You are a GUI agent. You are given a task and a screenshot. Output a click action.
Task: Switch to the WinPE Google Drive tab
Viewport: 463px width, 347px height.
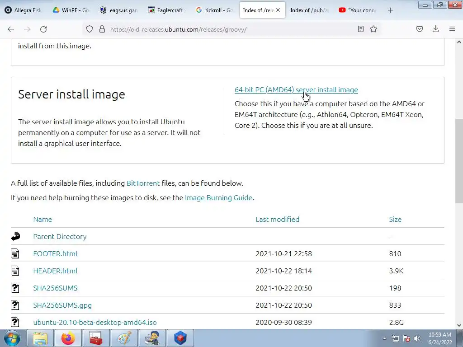point(71,10)
